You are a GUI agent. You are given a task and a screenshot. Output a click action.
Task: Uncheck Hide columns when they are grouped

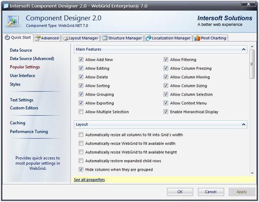click(81, 169)
